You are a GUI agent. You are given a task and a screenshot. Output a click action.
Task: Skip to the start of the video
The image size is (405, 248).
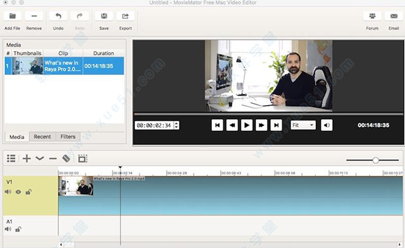[x=217, y=125]
